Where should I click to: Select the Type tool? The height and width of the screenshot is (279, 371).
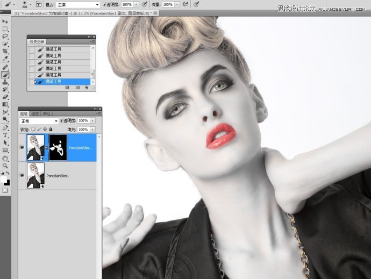click(x=5, y=135)
